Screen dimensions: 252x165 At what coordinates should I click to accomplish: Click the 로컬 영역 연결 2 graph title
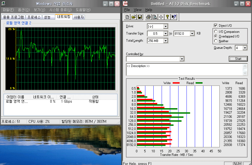coord(19,23)
